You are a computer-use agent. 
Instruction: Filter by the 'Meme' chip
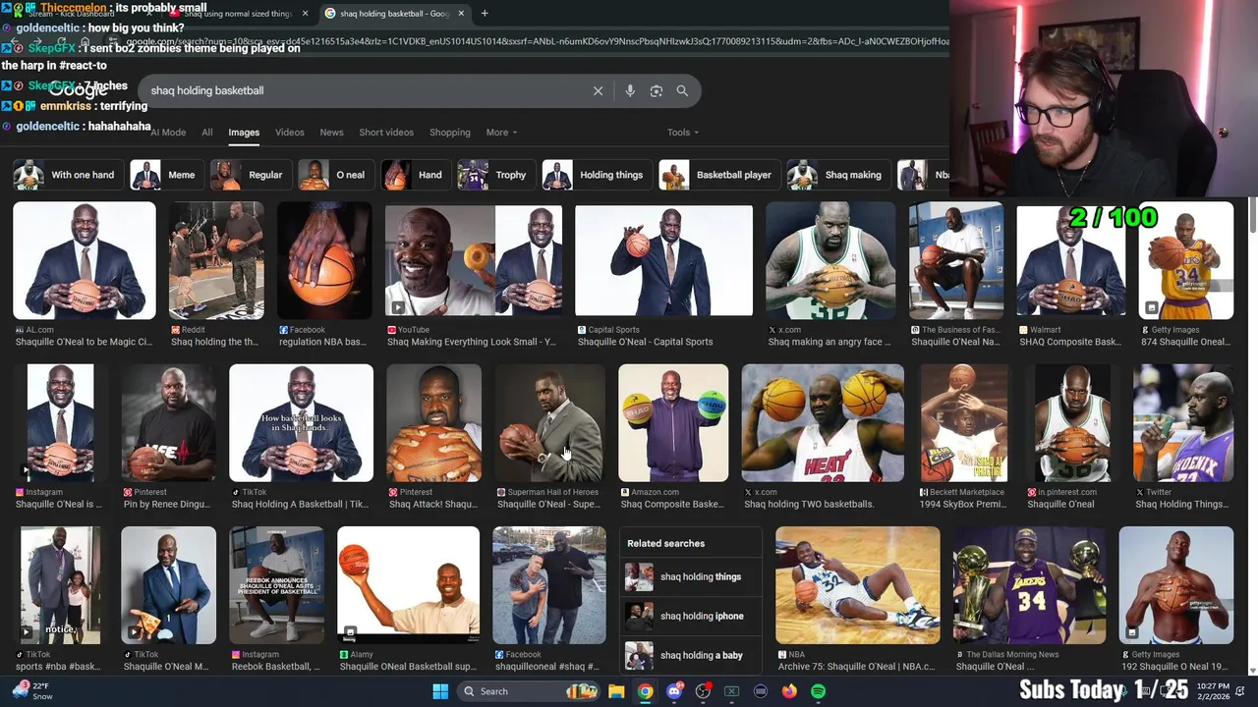tap(165, 175)
